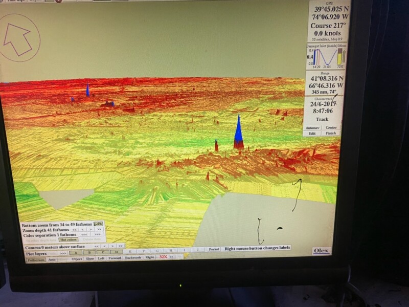Toggle Fullscreen mode
Screen dimensions: 409x307
click(x=36, y=259)
